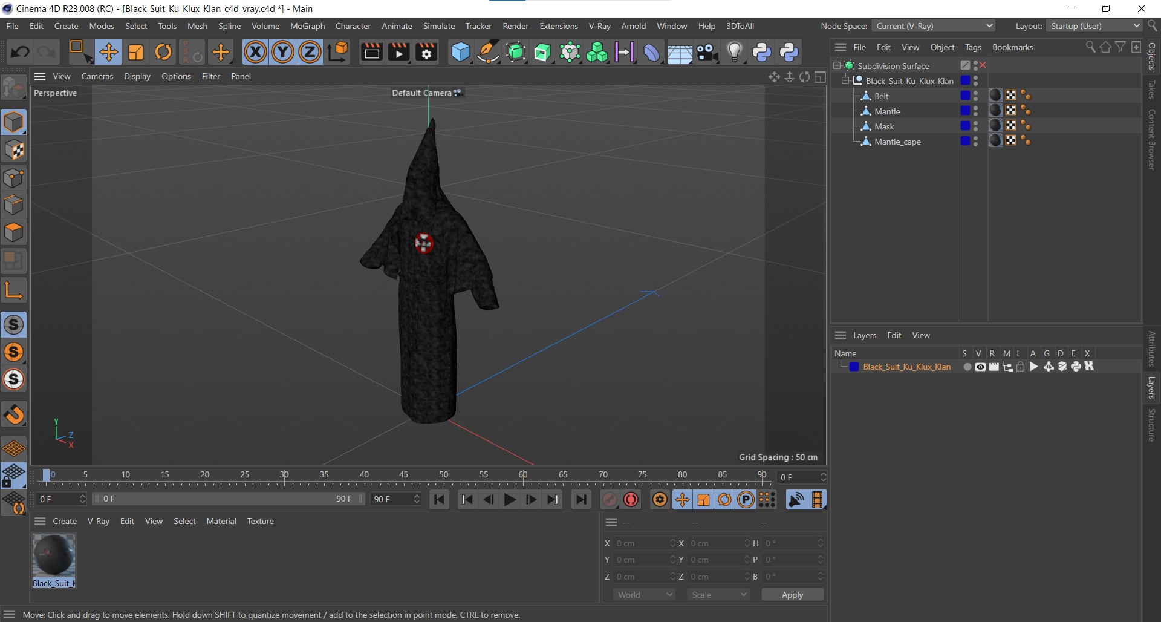Switch to Polygons mode

click(x=13, y=233)
